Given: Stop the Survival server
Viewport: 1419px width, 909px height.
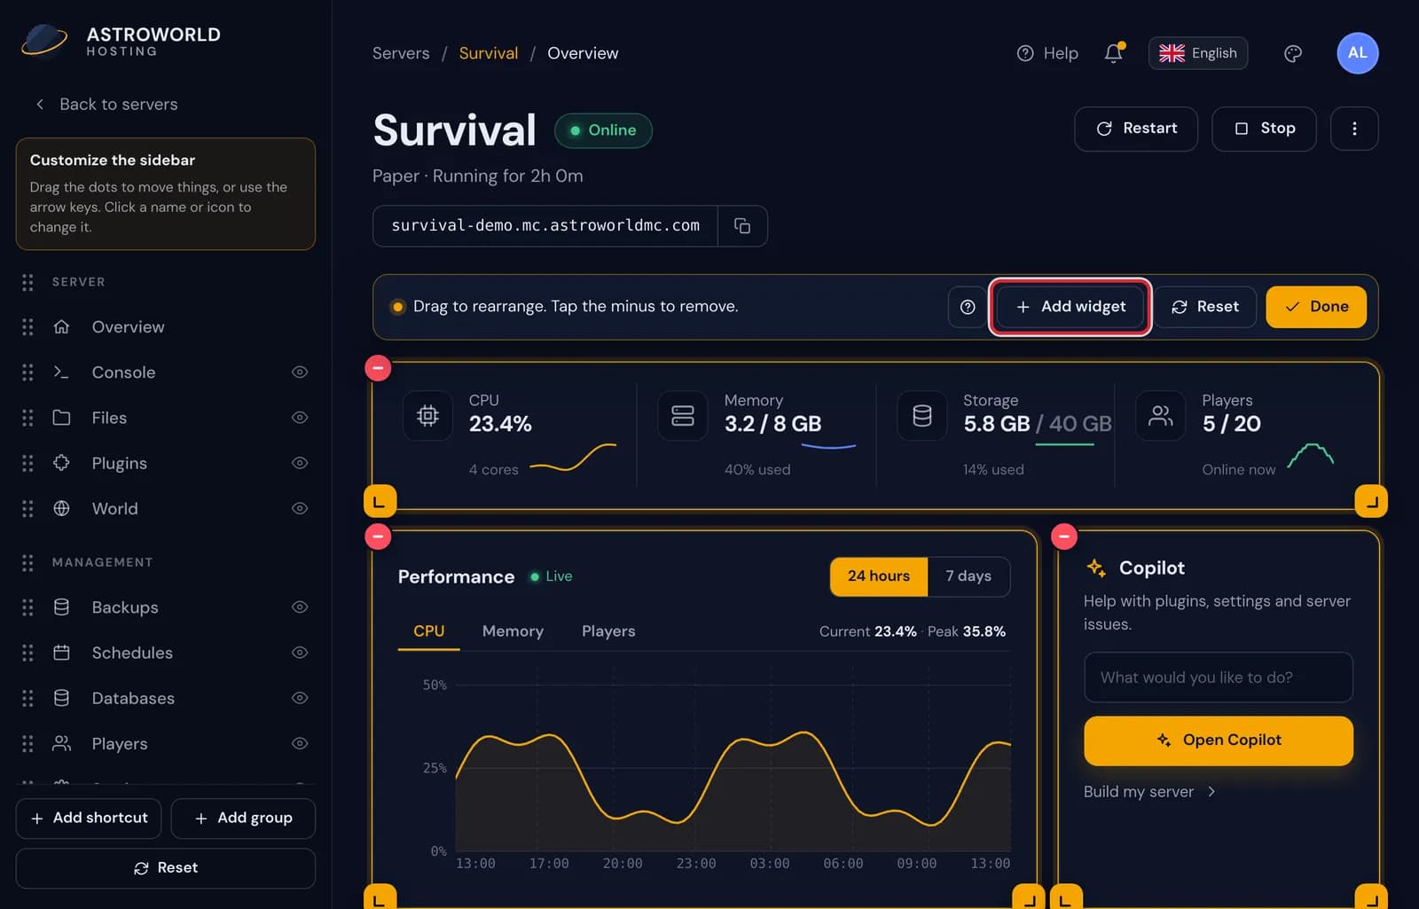Looking at the screenshot, I should [x=1264, y=129].
